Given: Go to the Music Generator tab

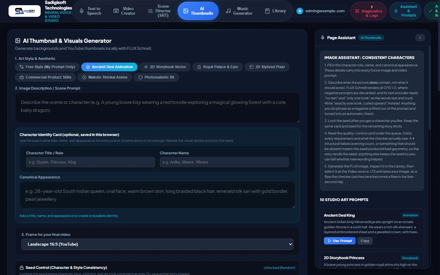Looking at the screenshot, I should click(239, 11).
